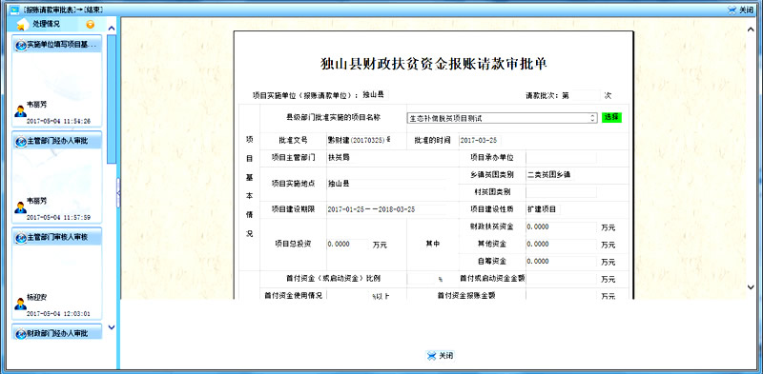The image size is (763, 374).
Task: Click the left panel scroll down arrow
Action: [x=112, y=327]
